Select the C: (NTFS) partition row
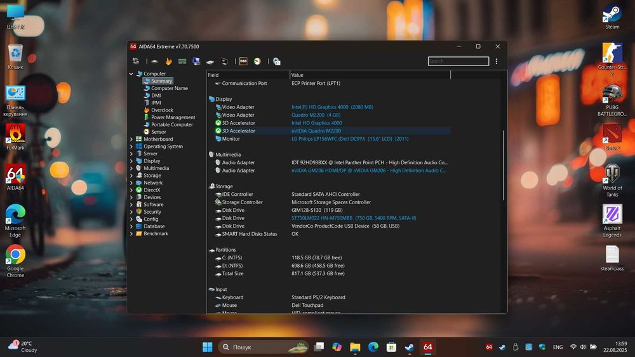 tap(328, 257)
